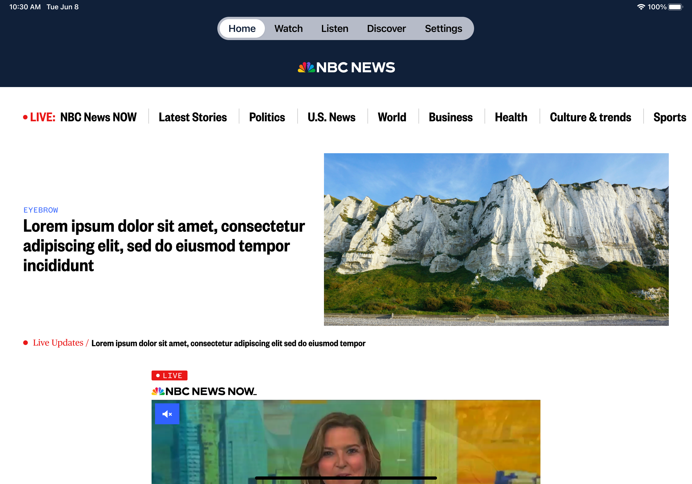Open the Lorem ipsum headline story
The image size is (692, 484).
pos(164,245)
